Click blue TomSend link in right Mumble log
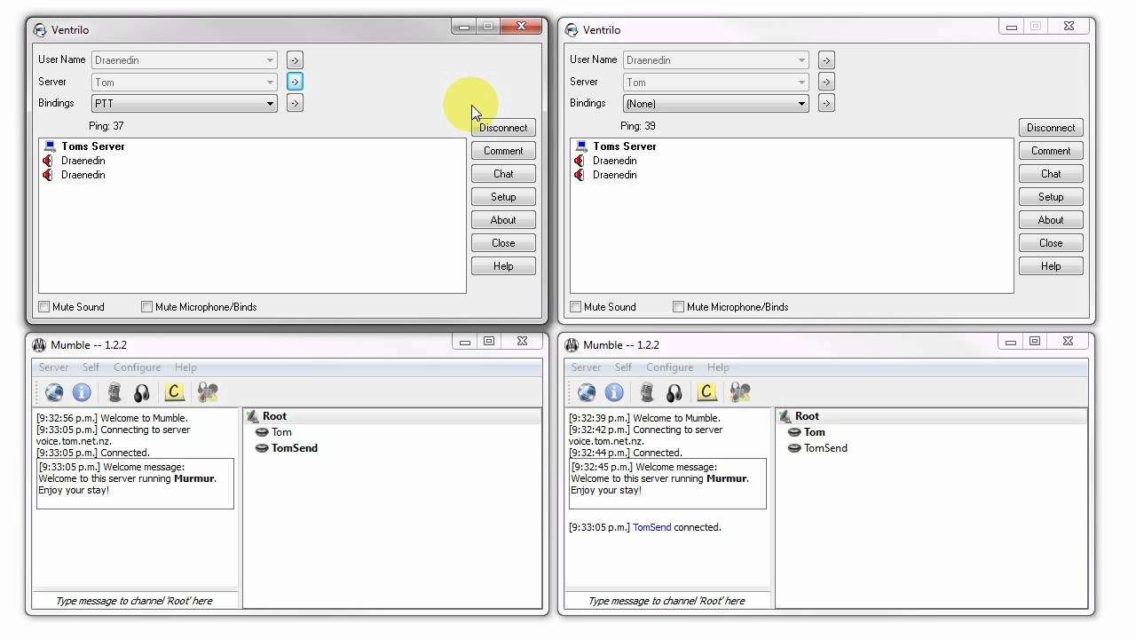The image size is (1136, 639). pos(651,527)
